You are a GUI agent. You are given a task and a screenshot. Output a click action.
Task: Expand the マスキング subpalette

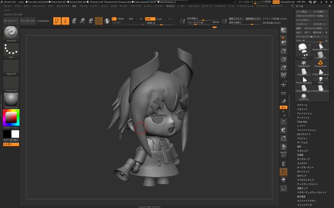click(302, 151)
